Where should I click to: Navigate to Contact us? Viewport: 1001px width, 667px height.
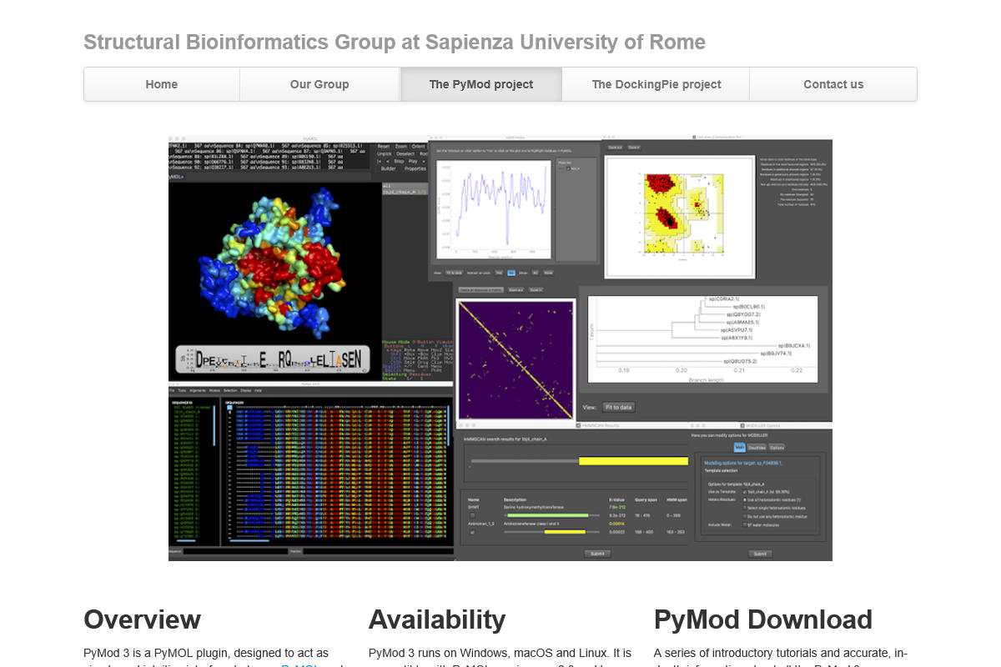tap(832, 84)
